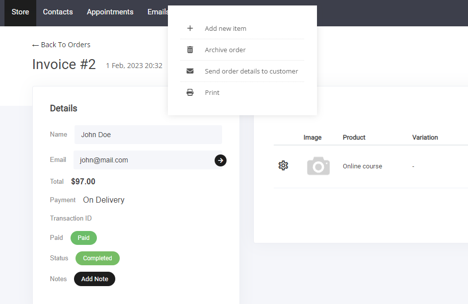Image resolution: width=468 pixels, height=304 pixels.
Task: Choose Archive order from the menu
Action: [225, 50]
